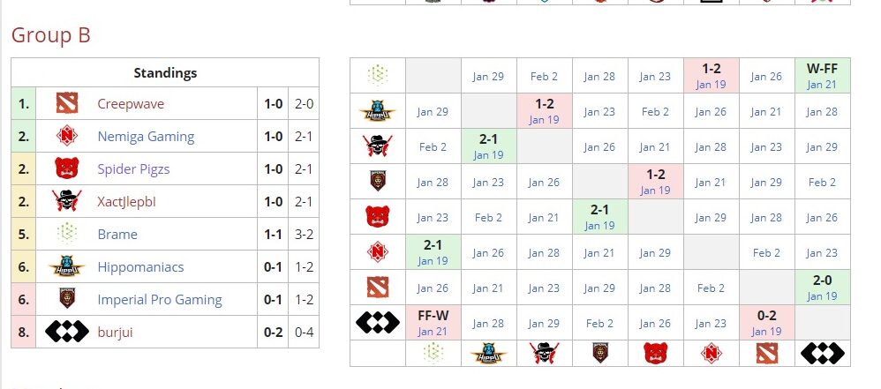Click the Spider Pigzs logo in crosstable bottom row
The width and height of the screenshot is (881, 389).
pyautogui.click(x=655, y=354)
